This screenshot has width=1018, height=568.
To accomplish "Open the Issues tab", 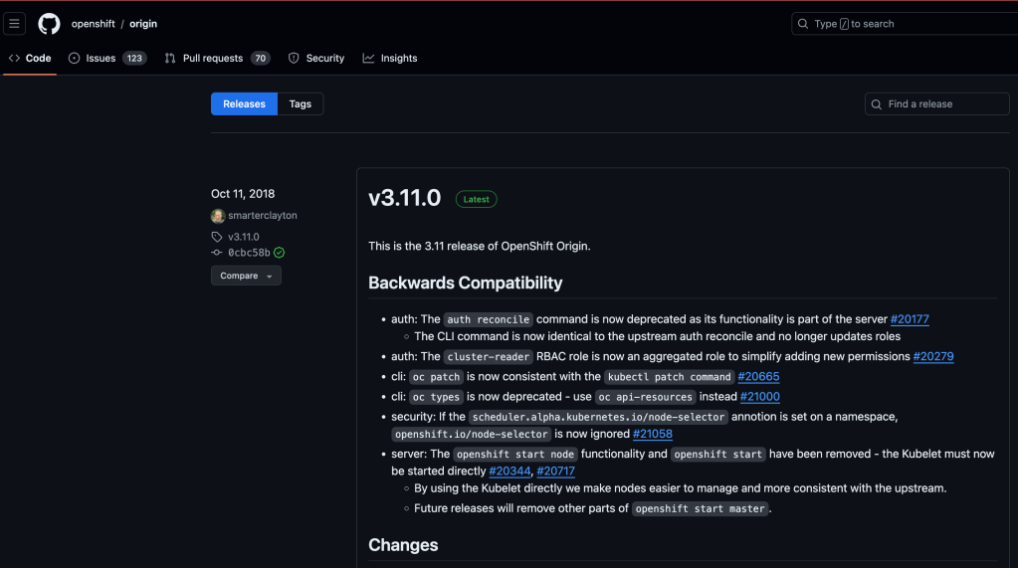I will [x=107, y=59].
